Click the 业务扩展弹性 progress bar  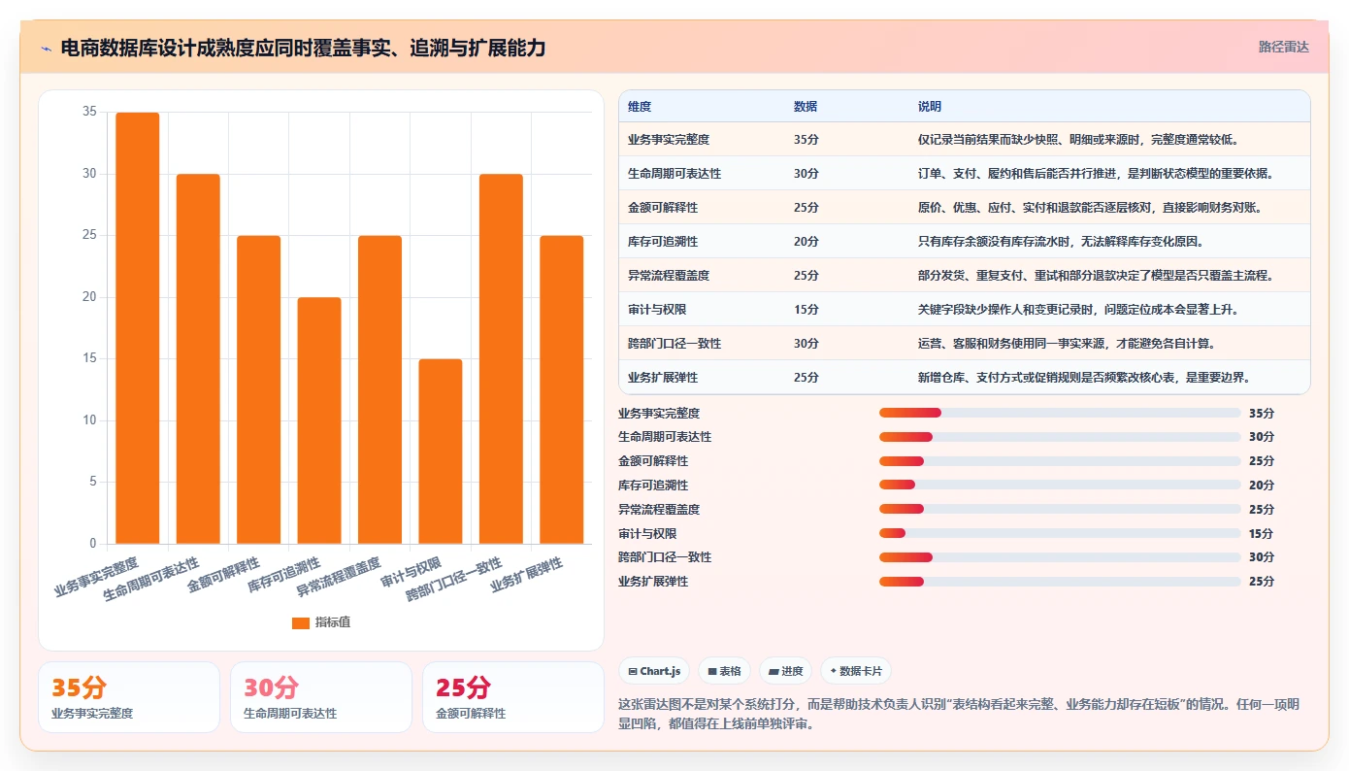pos(1060,582)
